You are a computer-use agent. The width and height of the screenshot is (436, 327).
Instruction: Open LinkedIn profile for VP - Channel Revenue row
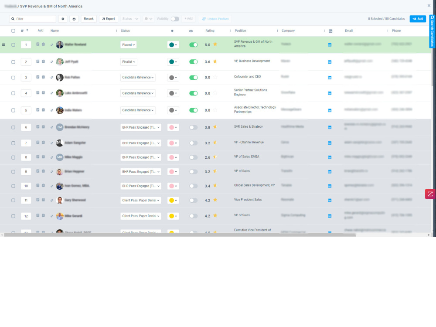pos(330,143)
